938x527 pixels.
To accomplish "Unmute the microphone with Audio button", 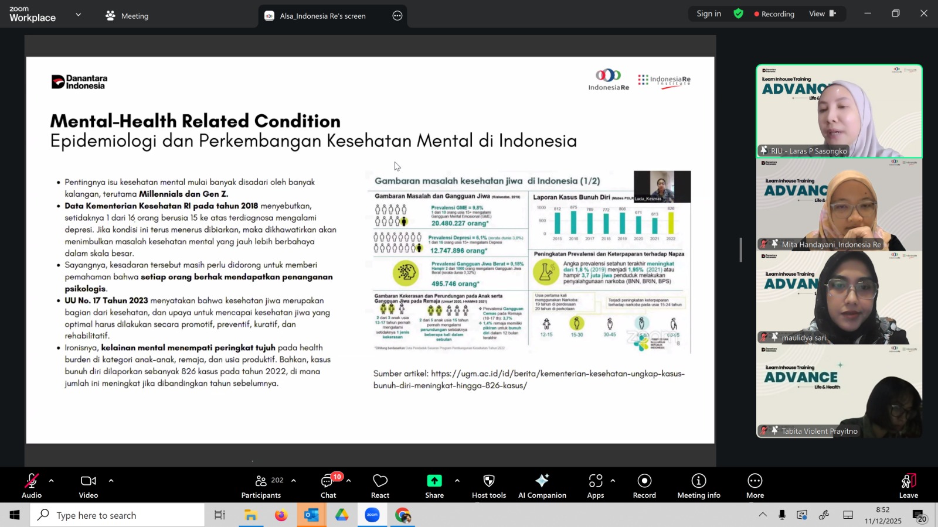I will click(32, 485).
